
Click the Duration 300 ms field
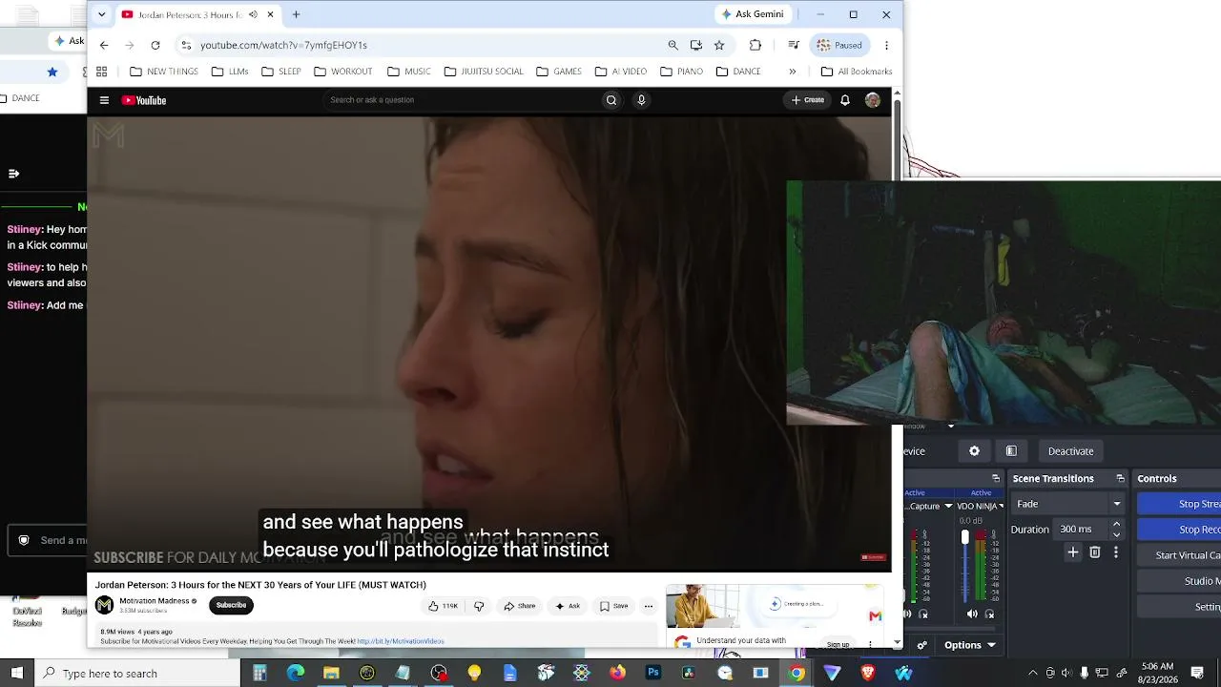tap(1083, 530)
